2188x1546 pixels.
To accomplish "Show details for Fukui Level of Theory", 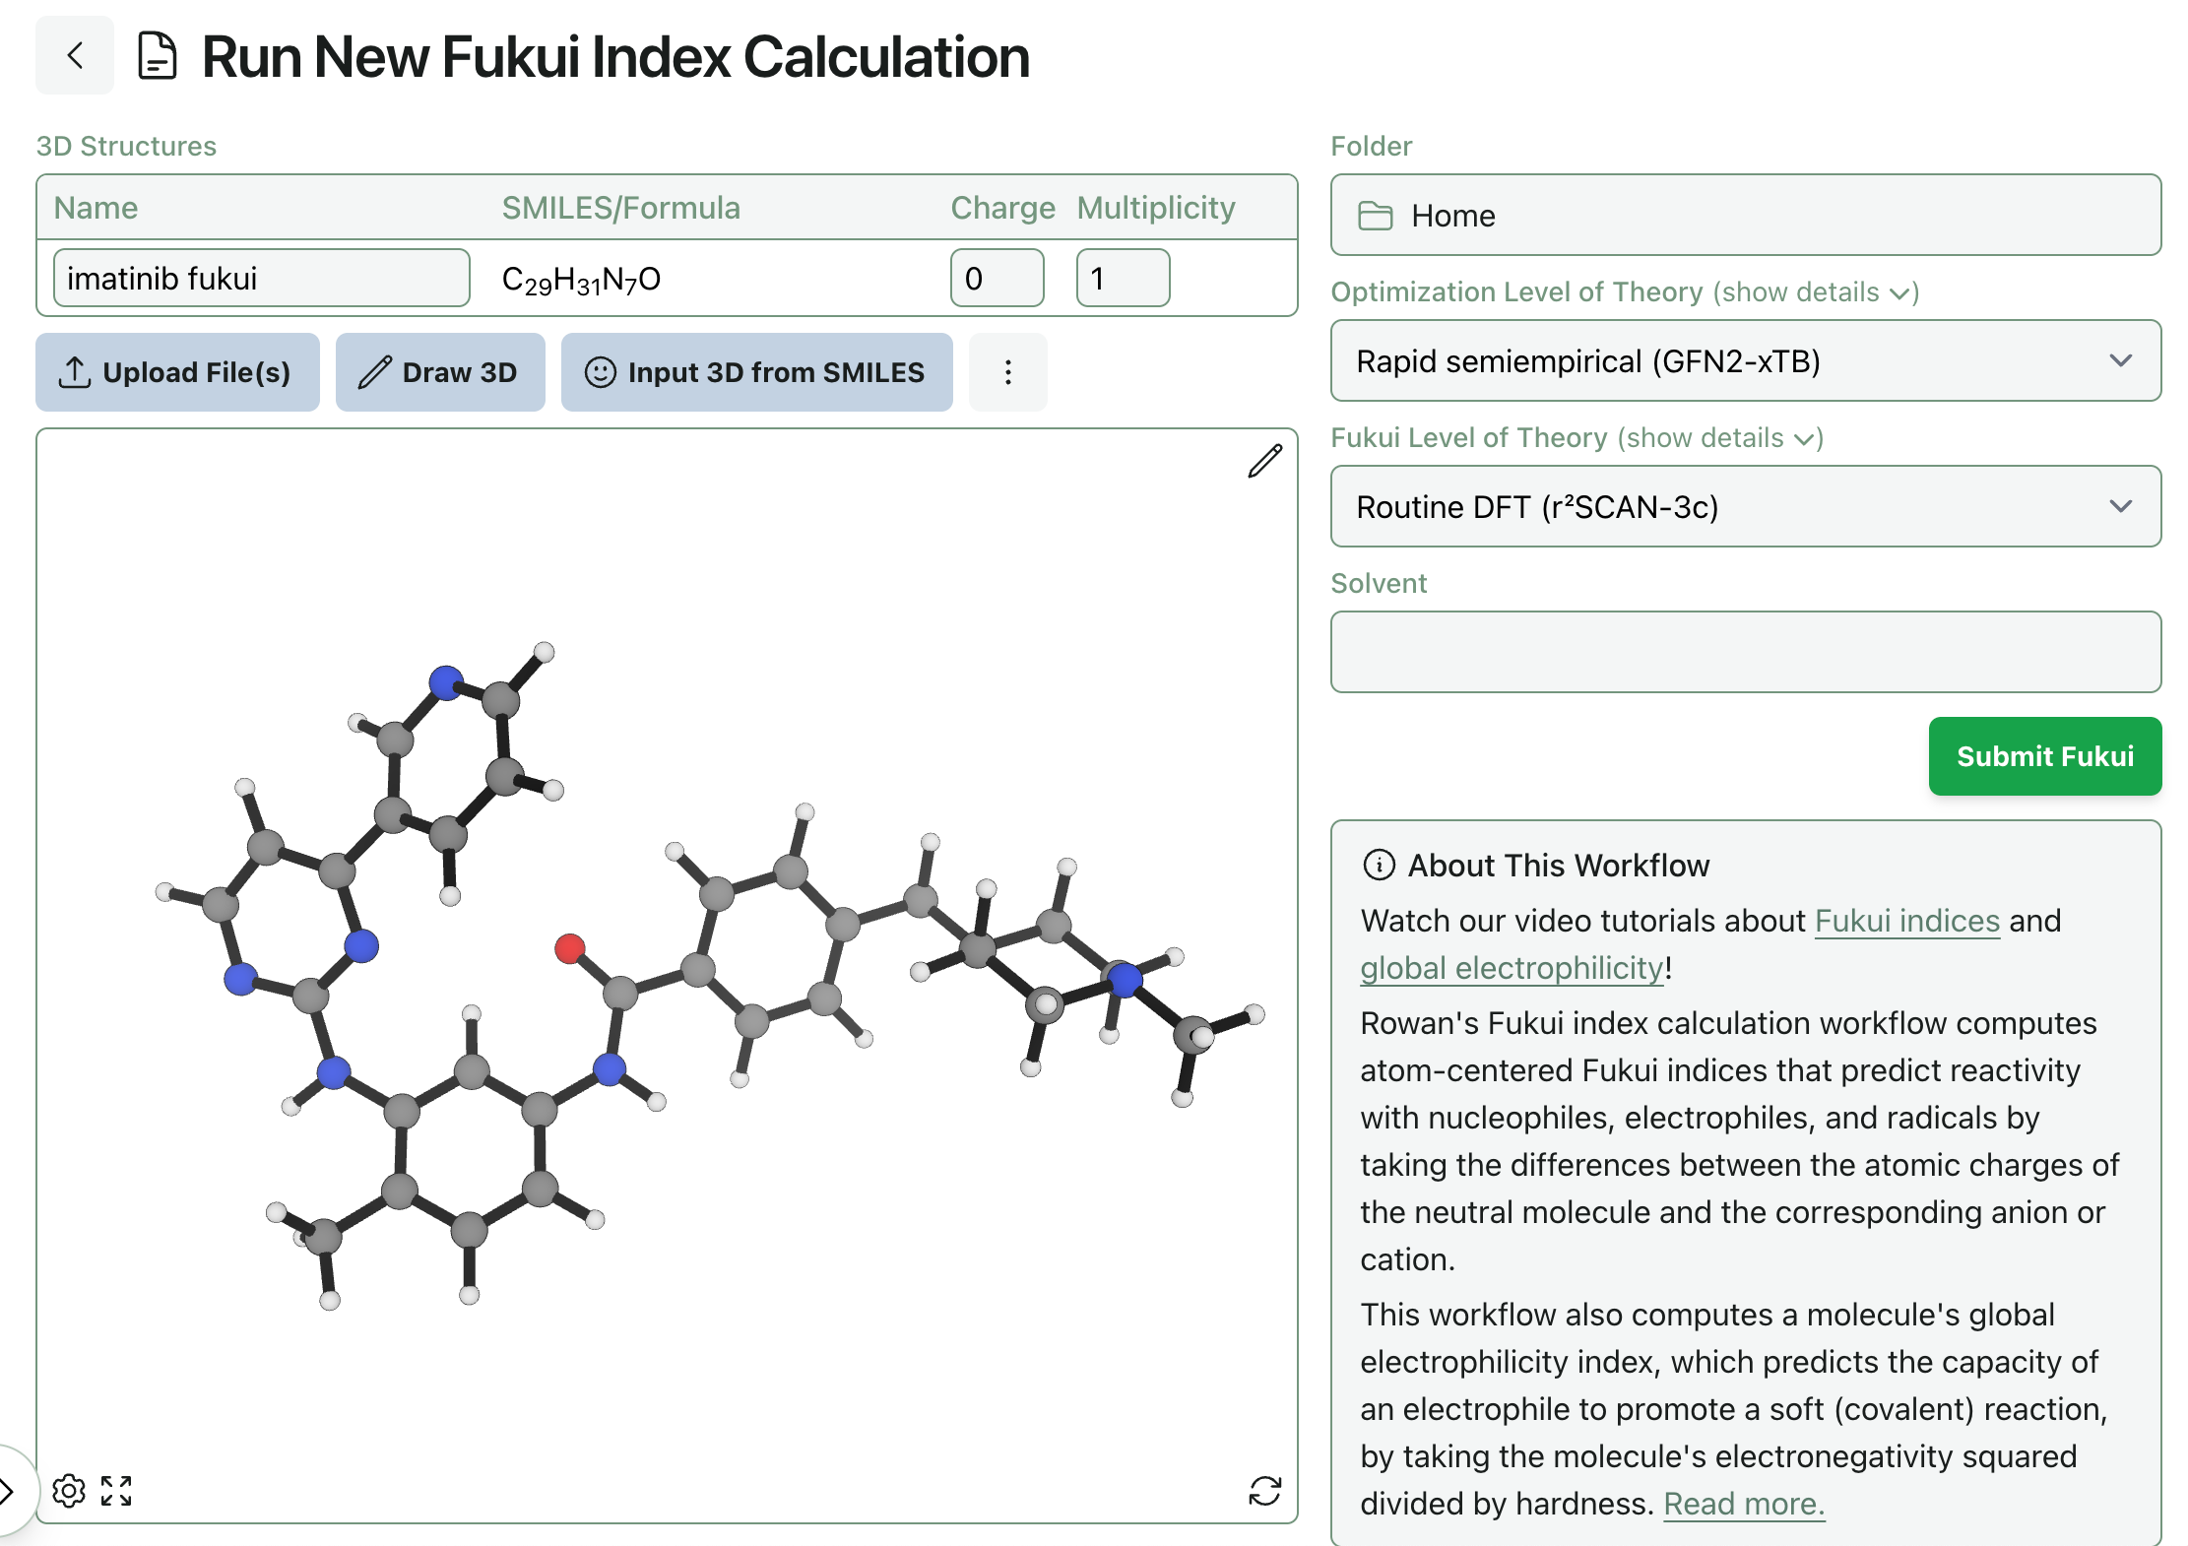I will [x=1719, y=438].
